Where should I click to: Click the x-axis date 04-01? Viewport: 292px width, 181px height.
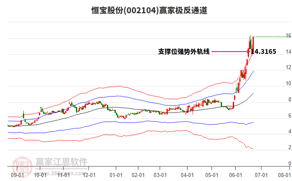pos(187,175)
